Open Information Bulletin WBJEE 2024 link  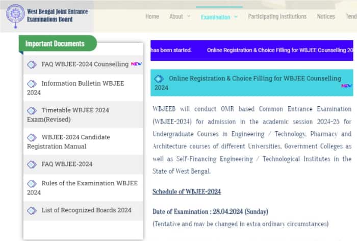pyautogui.click(x=82, y=83)
